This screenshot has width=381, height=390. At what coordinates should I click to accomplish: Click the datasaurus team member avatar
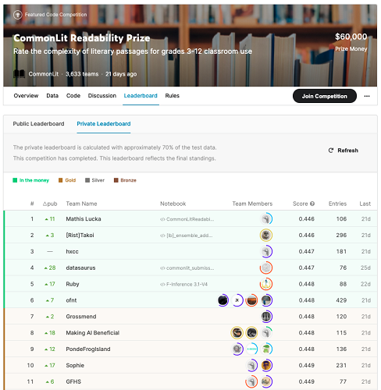coord(266,268)
